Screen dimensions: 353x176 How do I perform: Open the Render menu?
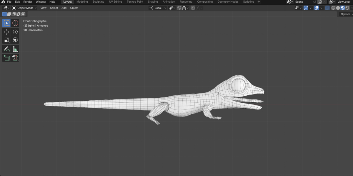[28, 2]
